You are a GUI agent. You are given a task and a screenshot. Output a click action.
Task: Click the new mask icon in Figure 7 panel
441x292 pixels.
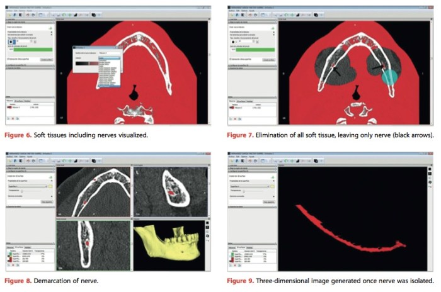[x=275, y=29]
